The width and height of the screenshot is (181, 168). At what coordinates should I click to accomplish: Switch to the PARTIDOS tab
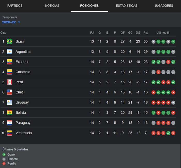coord(15,5)
